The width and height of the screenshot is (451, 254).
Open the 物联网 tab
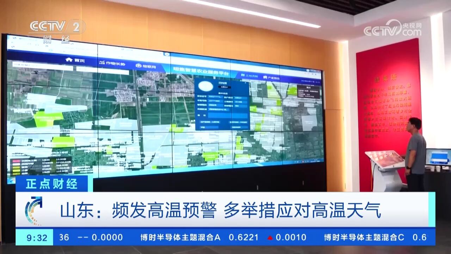click(146, 66)
